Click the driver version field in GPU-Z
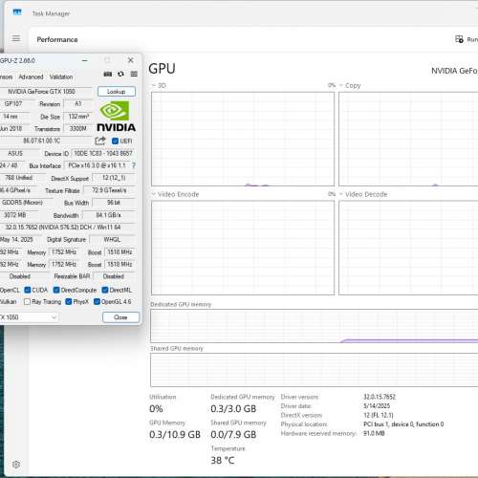478x478 pixels. [x=68, y=228]
